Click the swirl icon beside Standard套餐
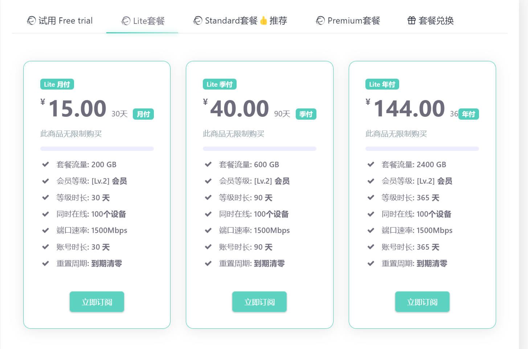The image size is (528, 349). point(198,21)
